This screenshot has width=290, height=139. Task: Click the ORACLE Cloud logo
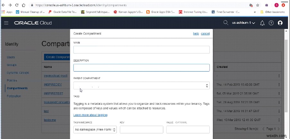coord(33,23)
